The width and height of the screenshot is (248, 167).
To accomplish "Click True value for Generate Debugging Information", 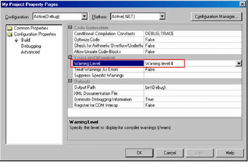I will (193, 99).
